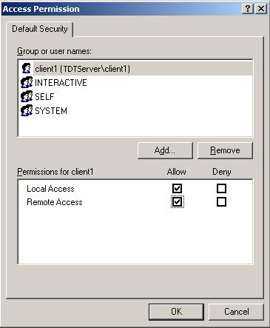Click the Add... button

(165, 150)
